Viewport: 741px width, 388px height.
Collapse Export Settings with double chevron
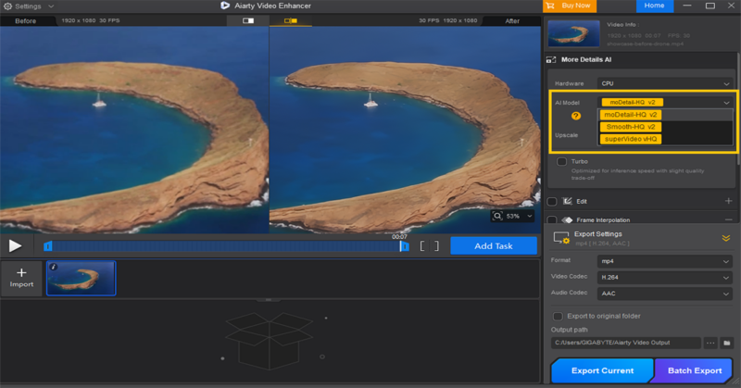726,238
